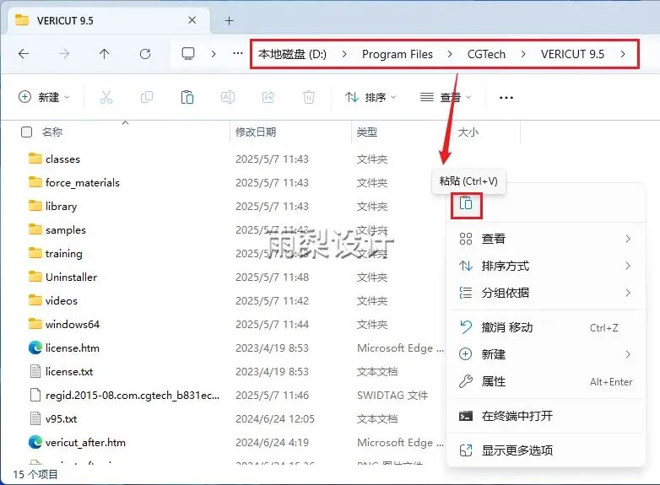Expand chevron after VERICUT 9.5 breadcrumb
The width and height of the screenshot is (660, 485).
(623, 54)
